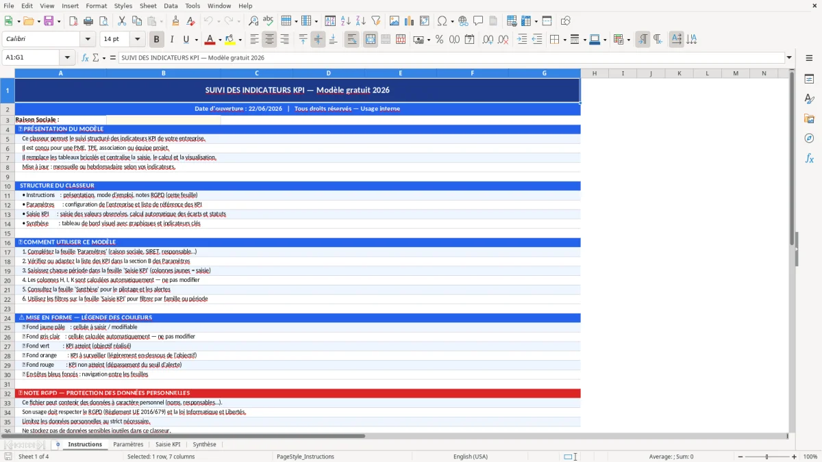
Task: Click the Insert Comment icon
Action: click(478, 21)
